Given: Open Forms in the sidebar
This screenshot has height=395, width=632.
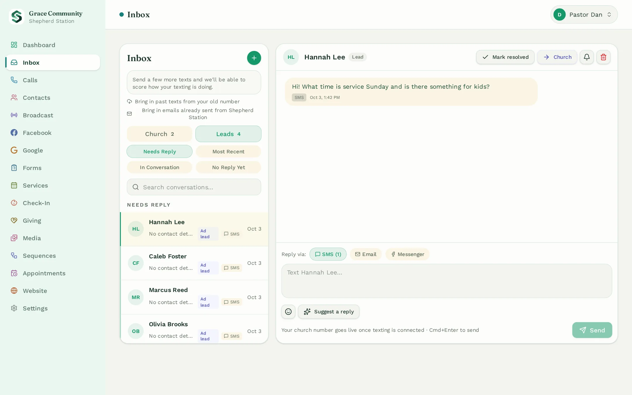Looking at the screenshot, I should click(53, 168).
